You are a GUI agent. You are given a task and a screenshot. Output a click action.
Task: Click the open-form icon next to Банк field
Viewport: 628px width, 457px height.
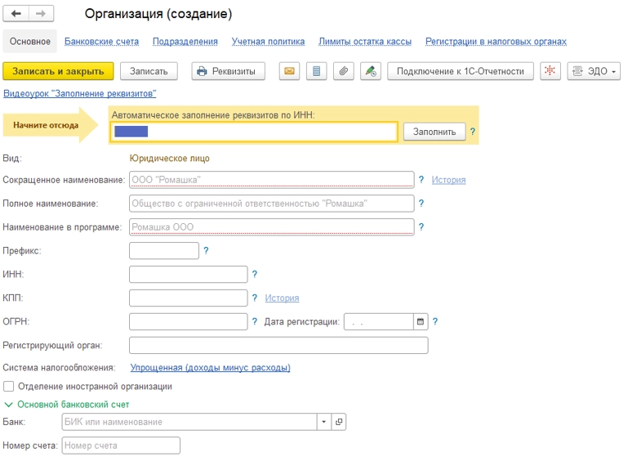pos(338,422)
